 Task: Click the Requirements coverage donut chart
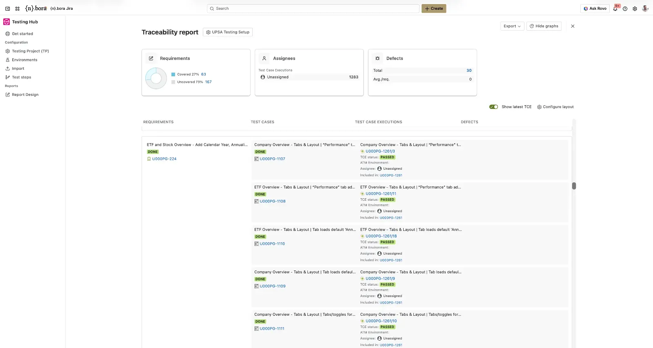pyautogui.click(x=156, y=78)
